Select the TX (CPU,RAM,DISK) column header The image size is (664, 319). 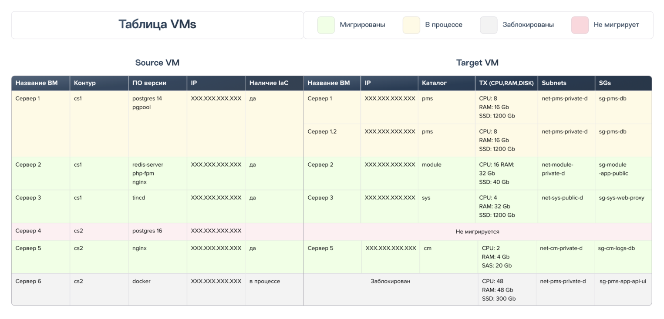coord(506,83)
